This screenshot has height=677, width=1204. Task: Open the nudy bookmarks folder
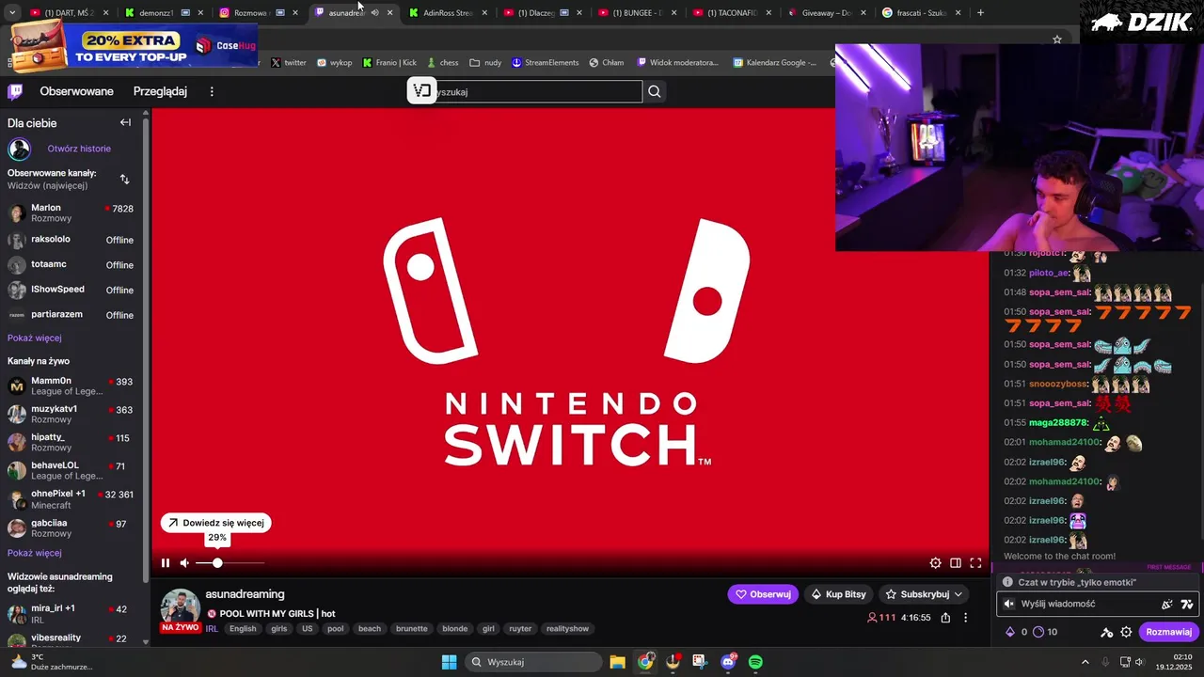pyautogui.click(x=485, y=62)
